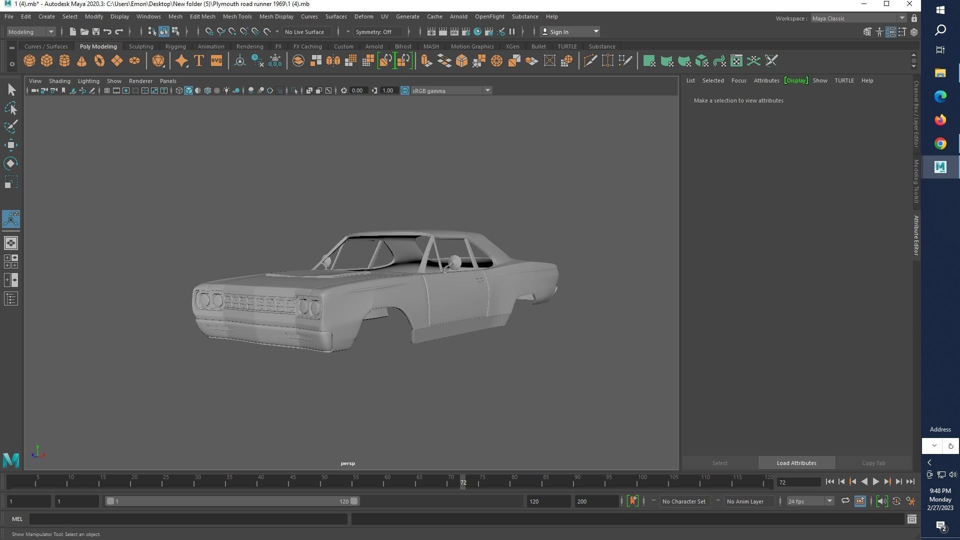Toggle viewport grid display

[107, 90]
